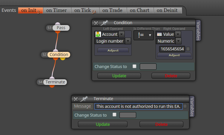Image resolution: width=224 pixels, height=135 pixels.
Task: Click the Account user icon in Left Operand
Action: 98,34
